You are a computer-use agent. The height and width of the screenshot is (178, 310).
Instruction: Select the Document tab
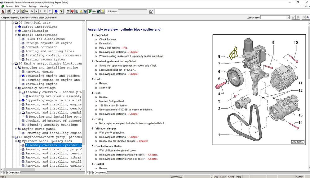point(100,173)
